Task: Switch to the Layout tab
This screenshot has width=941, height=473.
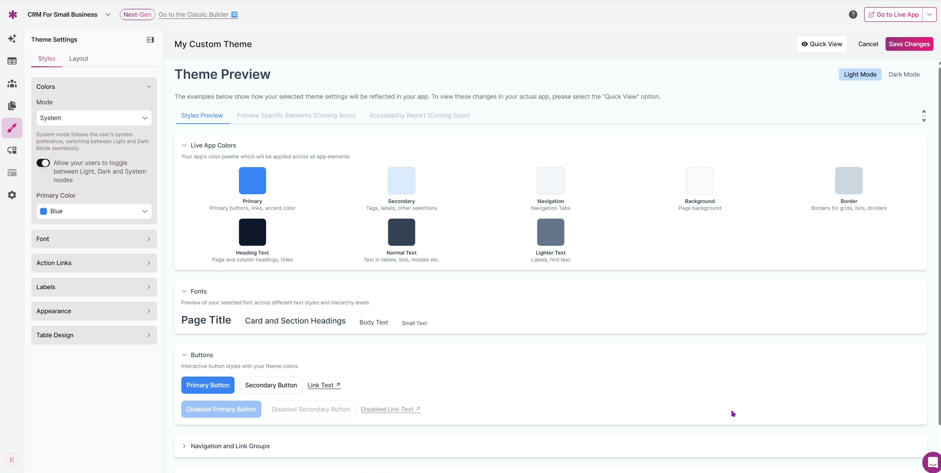Action: click(x=78, y=59)
